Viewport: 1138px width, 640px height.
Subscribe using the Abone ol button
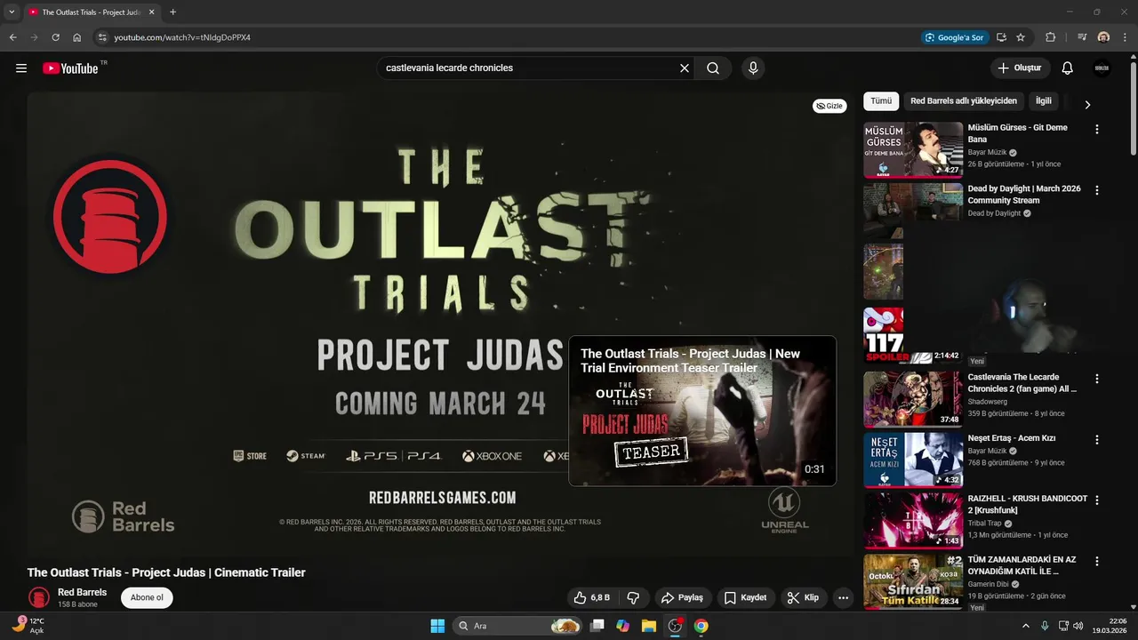pyautogui.click(x=147, y=597)
